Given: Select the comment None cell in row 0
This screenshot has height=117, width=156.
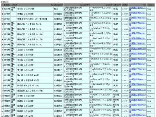Looking at the screenshot, I should (151, 9).
